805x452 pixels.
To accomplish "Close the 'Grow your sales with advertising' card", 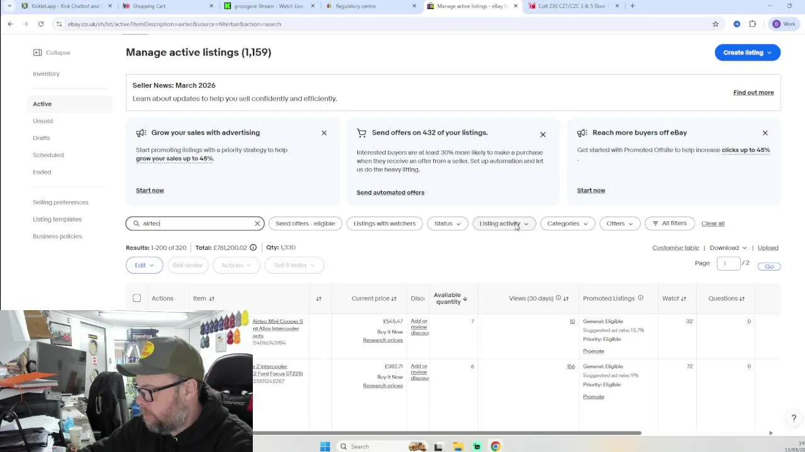I will tap(324, 133).
